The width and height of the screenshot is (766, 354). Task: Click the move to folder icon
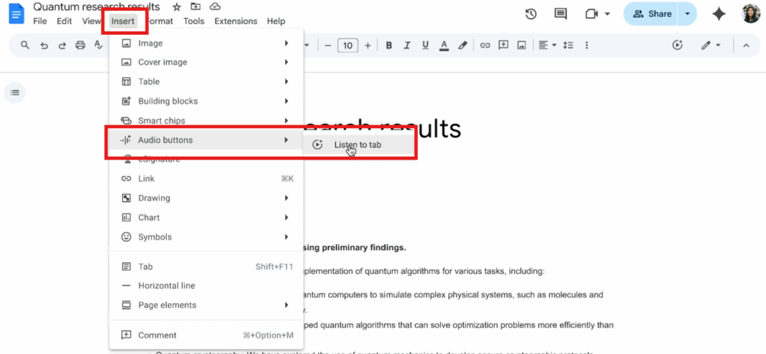pos(195,7)
